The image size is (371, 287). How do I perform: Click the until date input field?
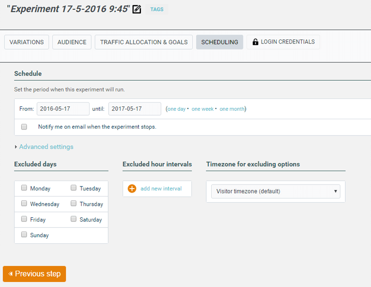tap(135, 109)
